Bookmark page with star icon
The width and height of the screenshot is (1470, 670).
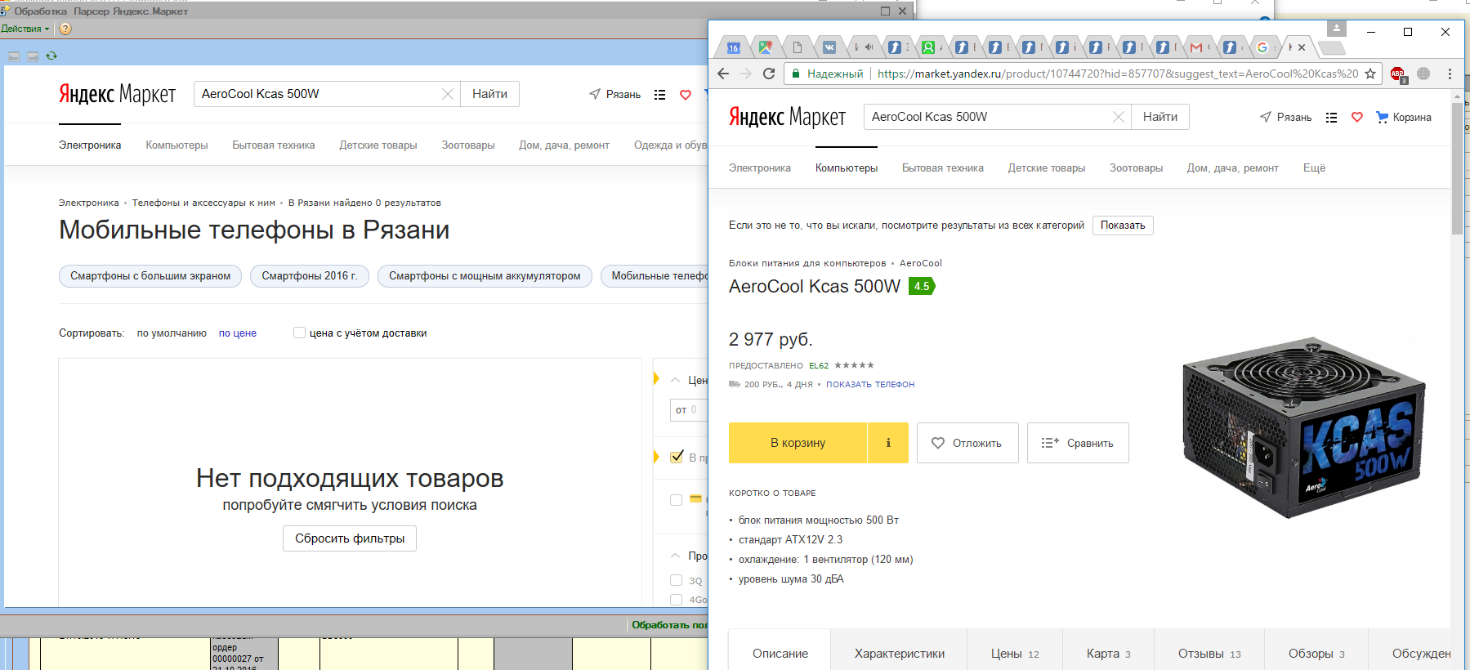coord(1370,74)
